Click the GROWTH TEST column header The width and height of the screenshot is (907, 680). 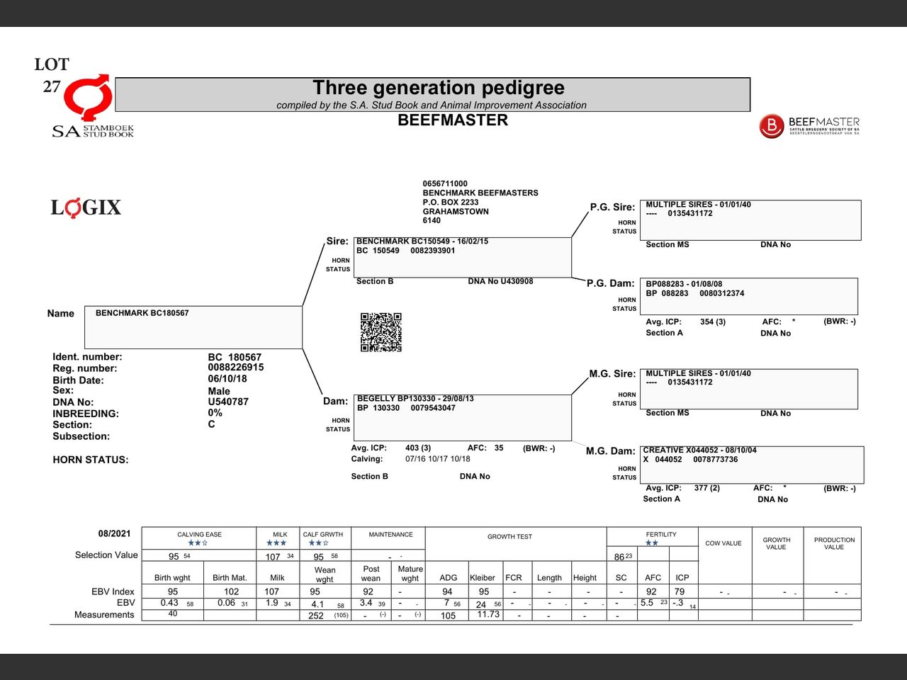click(509, 537)
